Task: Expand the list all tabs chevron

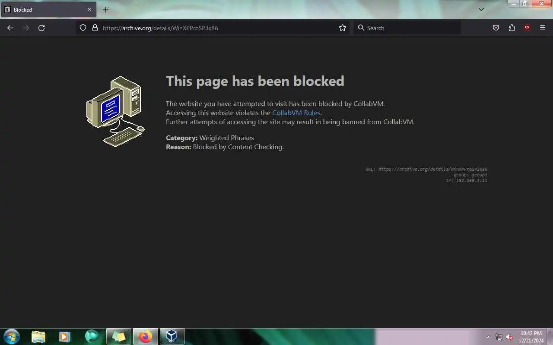Action: coord(481,9)
